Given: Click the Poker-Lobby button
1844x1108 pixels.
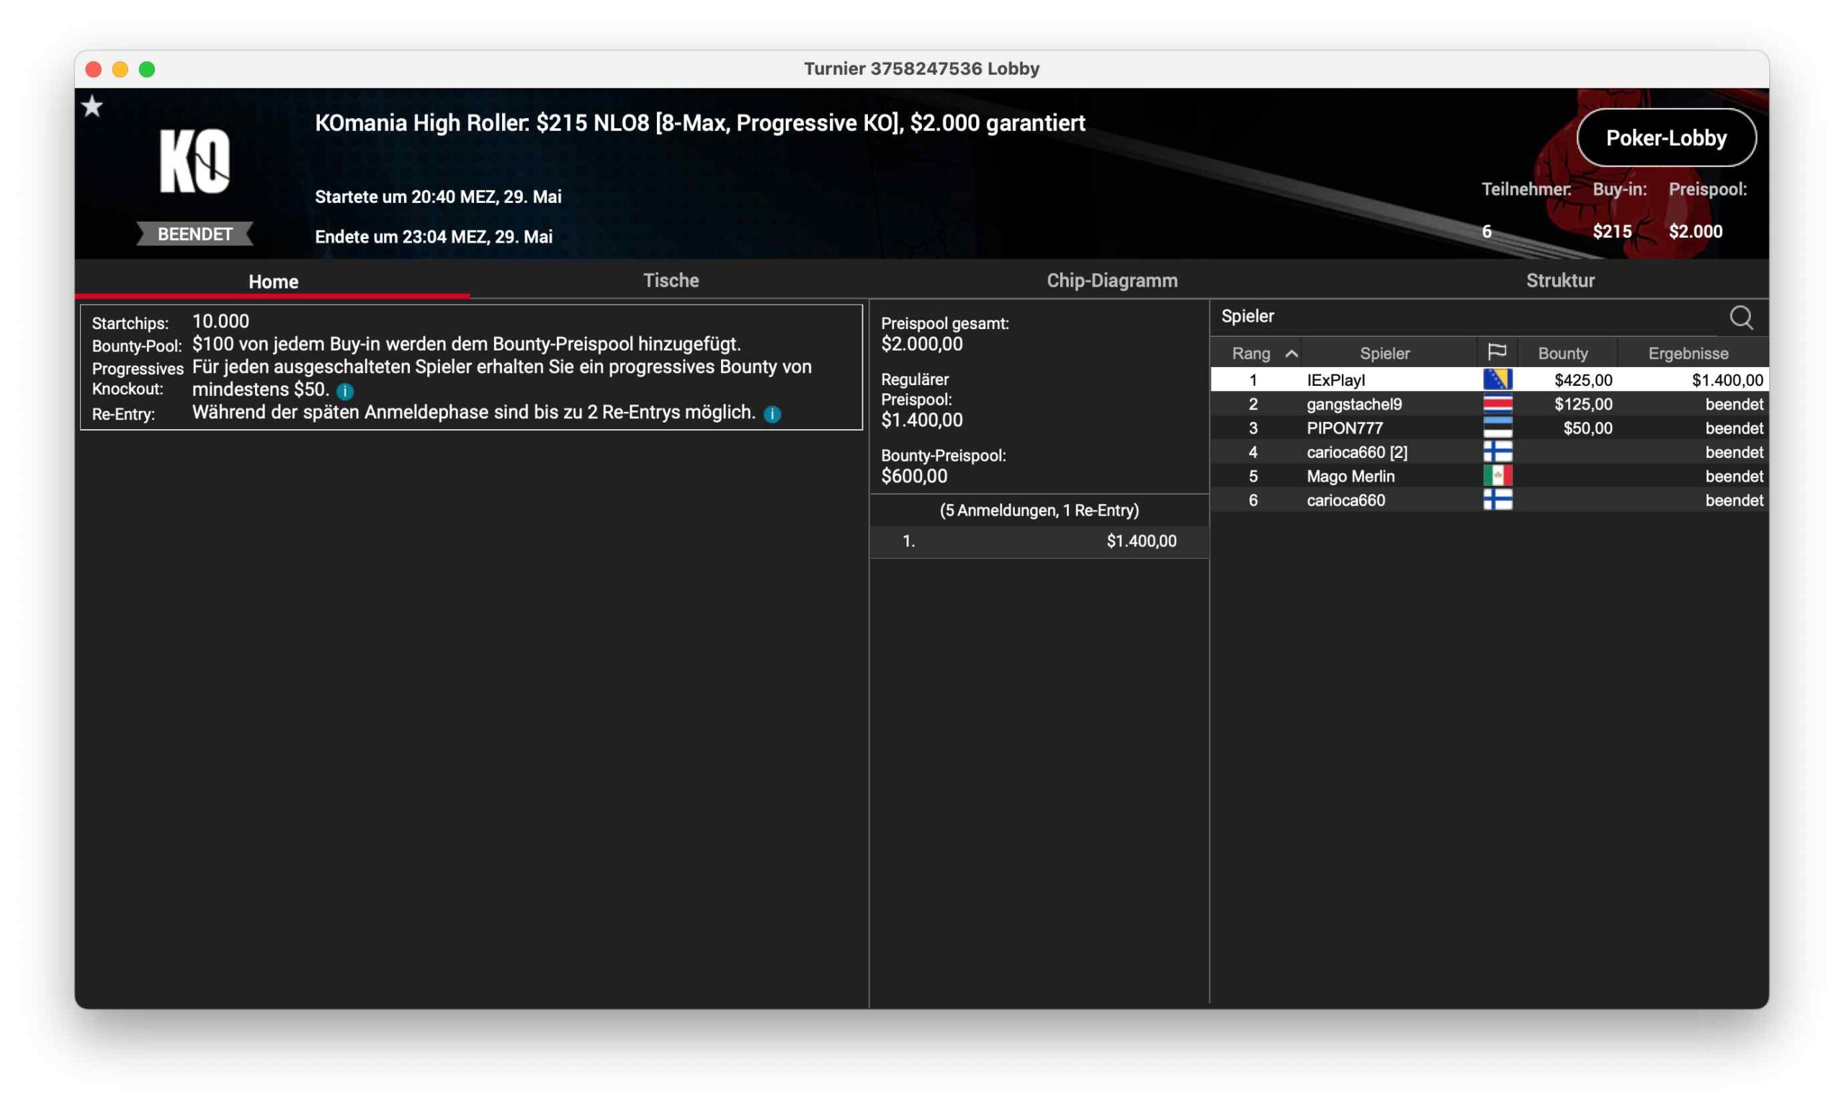Looking at the screenshot, I should [1665, 138].
